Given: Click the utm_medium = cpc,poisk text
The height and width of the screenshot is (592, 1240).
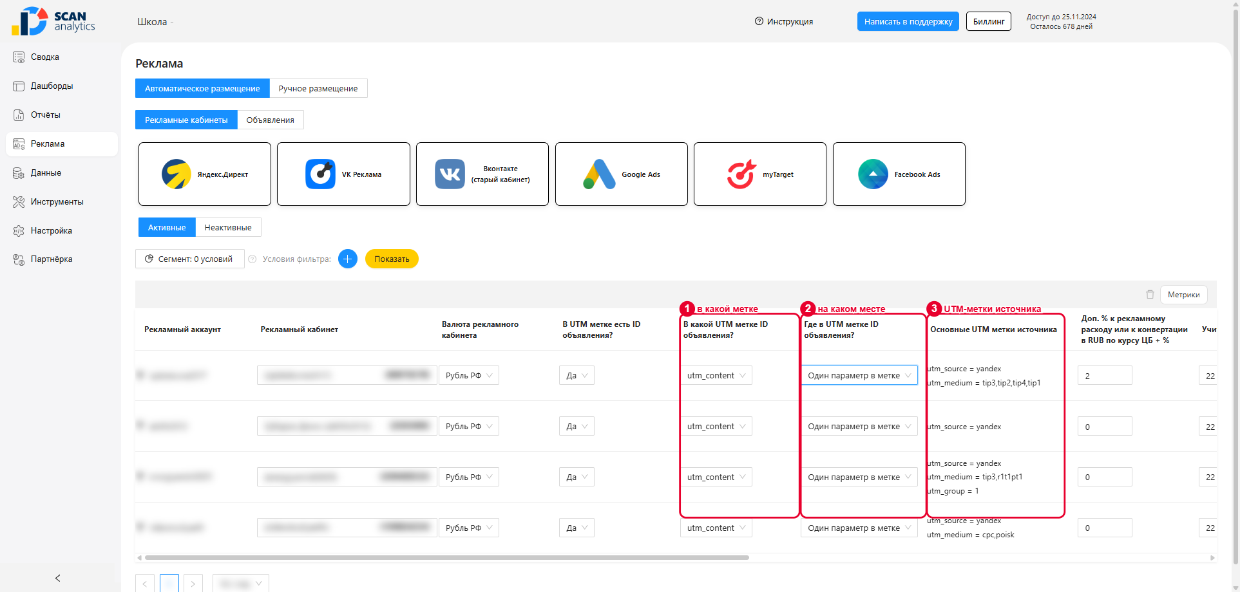Looking at the screenshot, I should point(971,535).
